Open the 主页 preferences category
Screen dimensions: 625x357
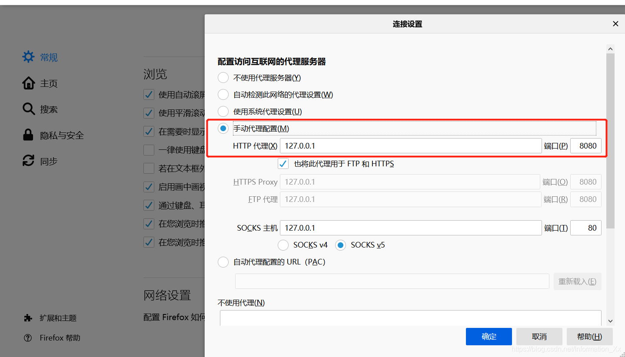coord(49,83)
